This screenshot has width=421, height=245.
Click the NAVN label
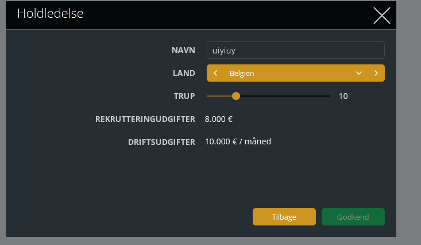pos(183,50)
